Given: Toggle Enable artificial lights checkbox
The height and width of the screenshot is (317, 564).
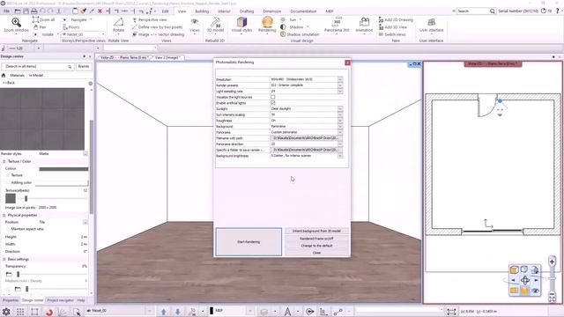Looking at the screenshot, I should click(x=273, y=103).
